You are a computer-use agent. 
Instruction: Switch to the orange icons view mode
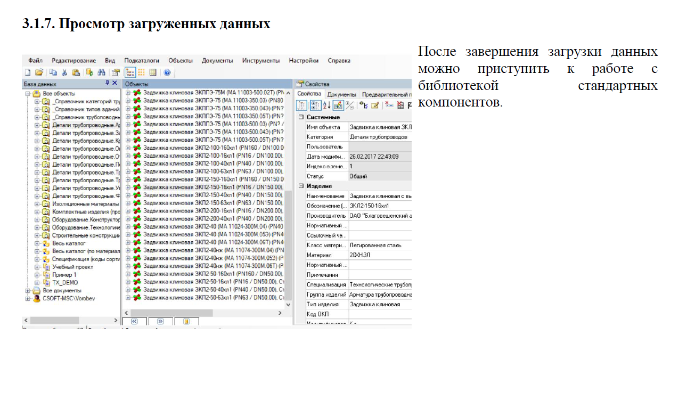[x=142, y=72]
